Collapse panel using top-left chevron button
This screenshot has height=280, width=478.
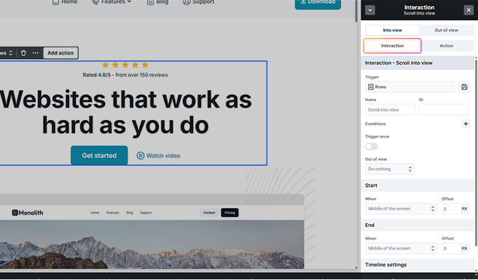coord(370,10)
